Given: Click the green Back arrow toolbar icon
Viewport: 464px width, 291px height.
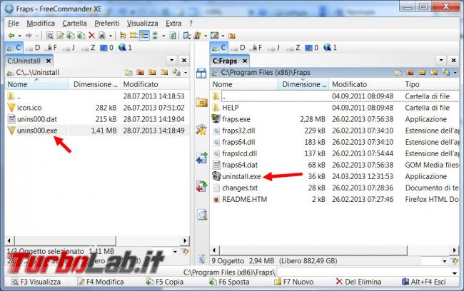Looking at the screenshot, I should coord(11,36).
